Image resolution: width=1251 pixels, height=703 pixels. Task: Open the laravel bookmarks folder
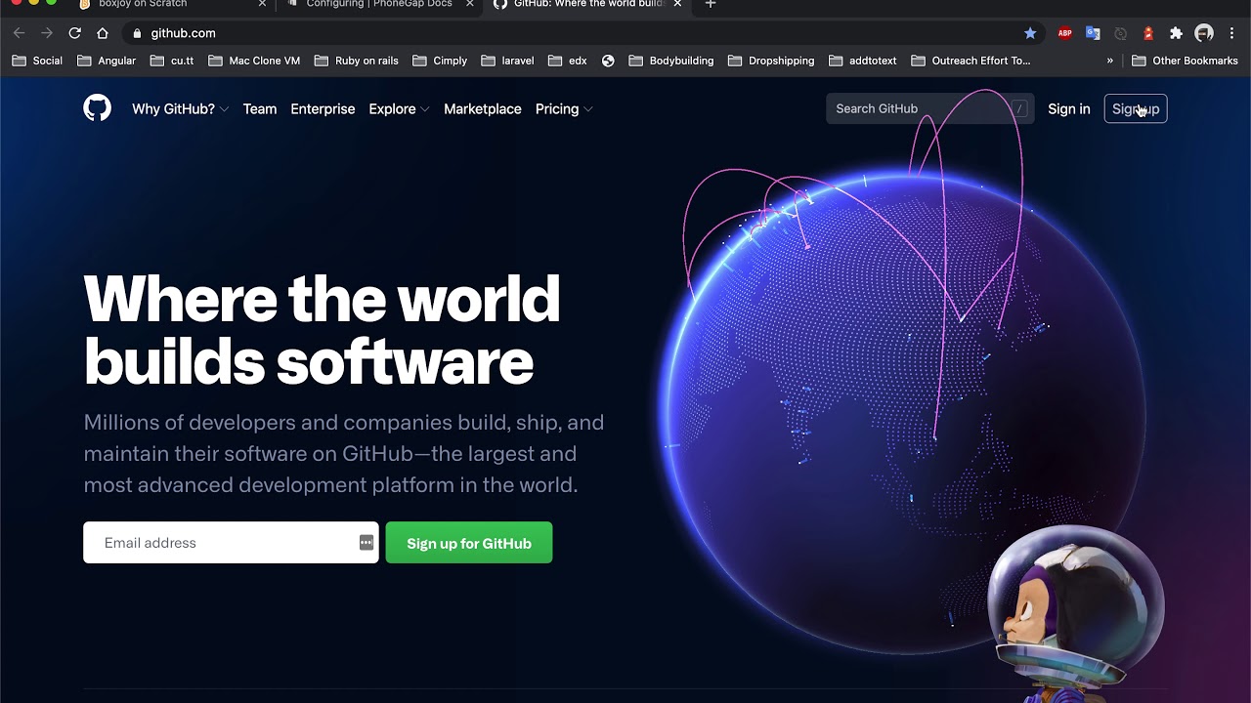click(508, 61)
